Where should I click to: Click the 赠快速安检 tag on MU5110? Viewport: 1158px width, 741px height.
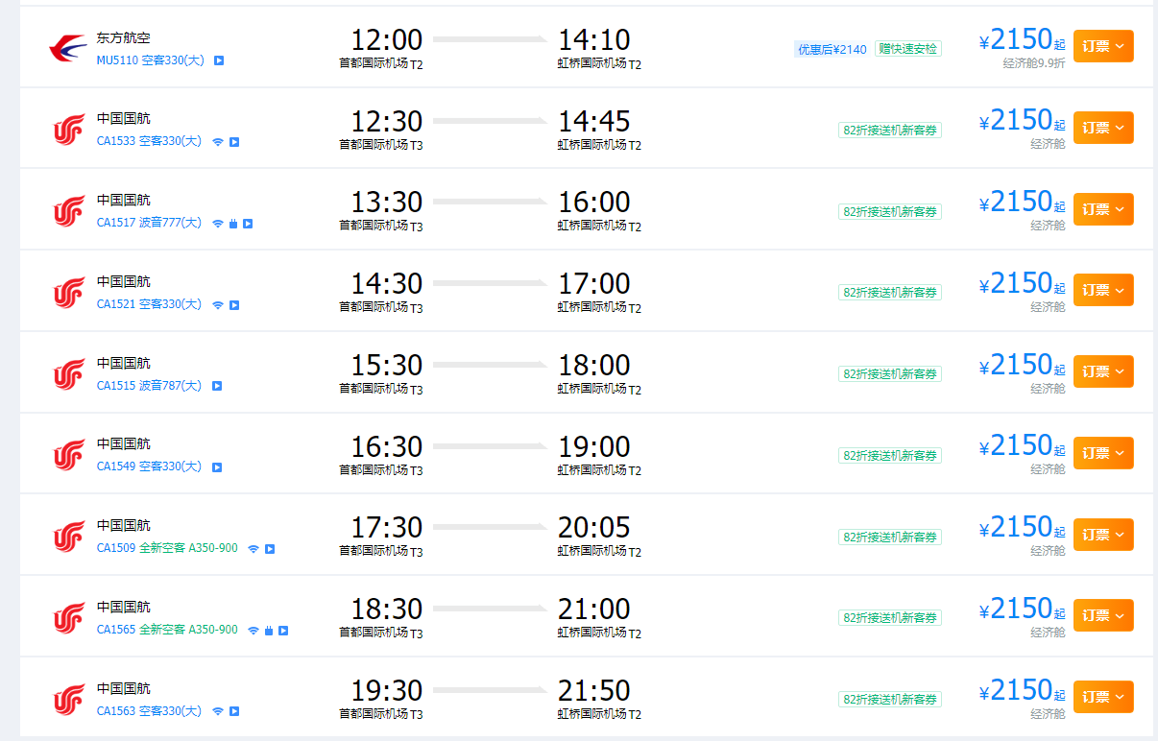point(907,49)
